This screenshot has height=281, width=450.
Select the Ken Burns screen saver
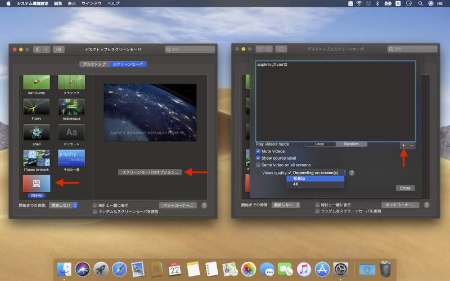tap(37, 82)
